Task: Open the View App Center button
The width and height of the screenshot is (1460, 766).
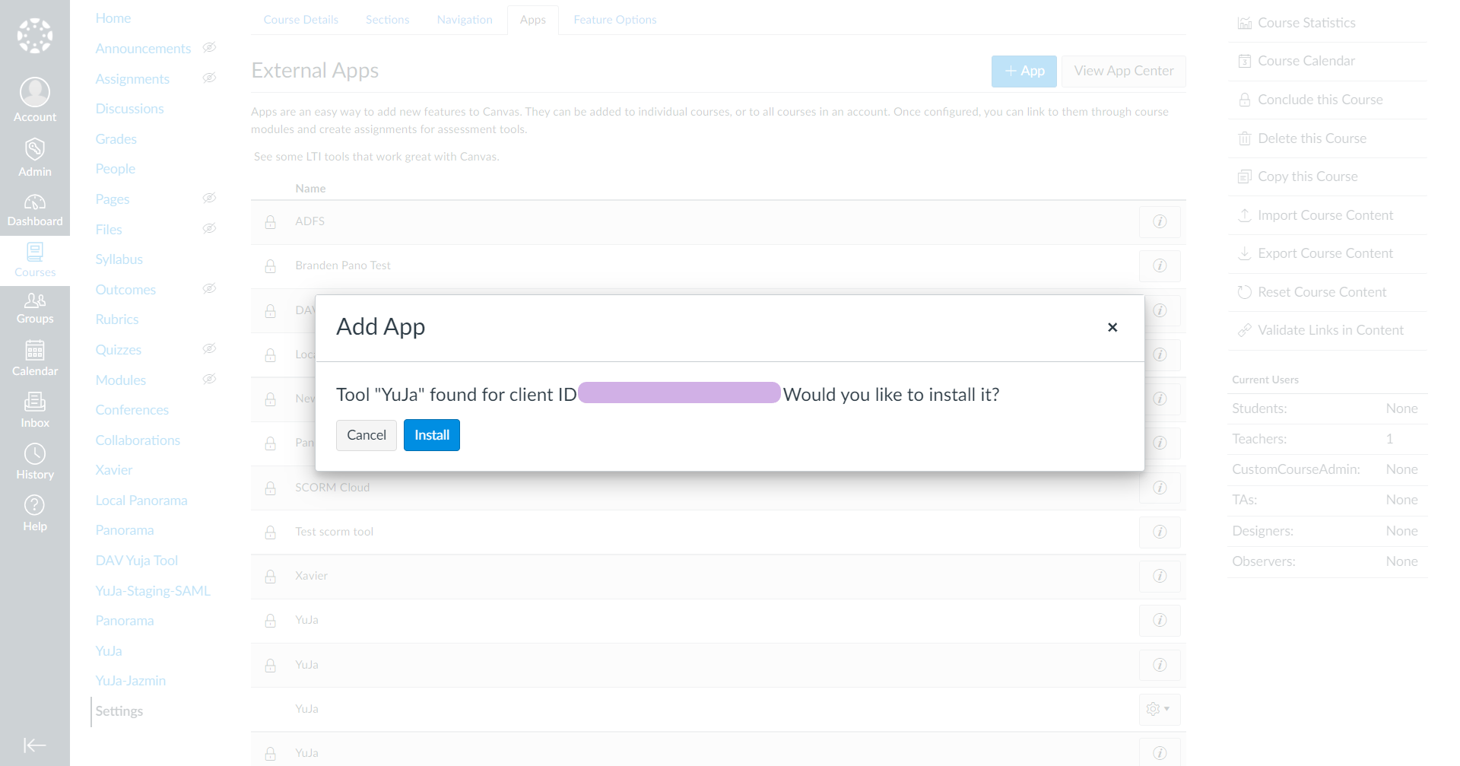Action: point(1123,71)
